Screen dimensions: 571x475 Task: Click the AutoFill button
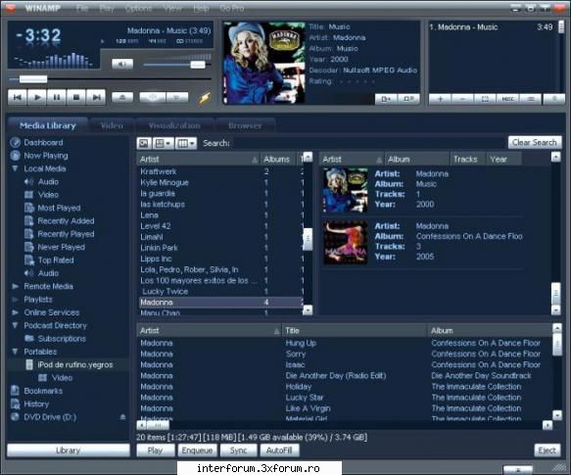279,451
